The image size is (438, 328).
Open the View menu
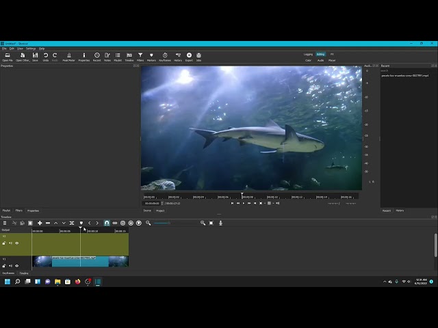[x=20, y=49]
